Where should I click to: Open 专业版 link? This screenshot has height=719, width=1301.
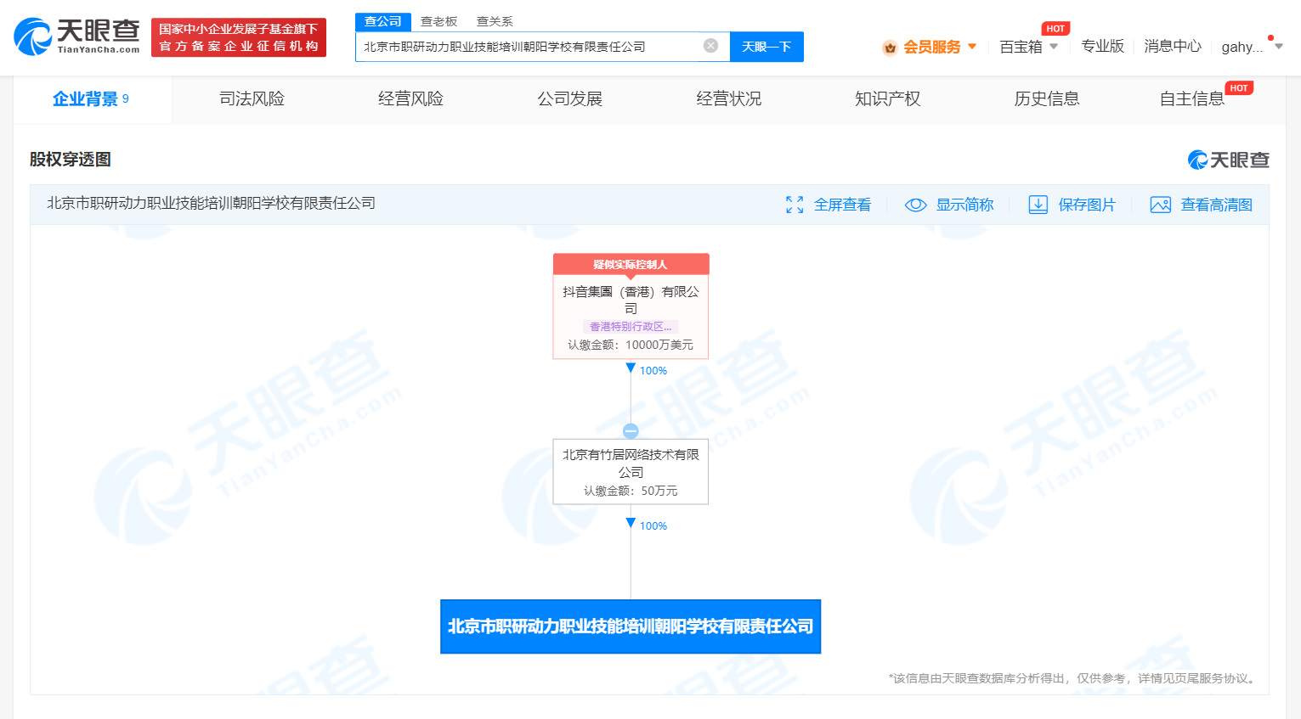pos(1102,46)
